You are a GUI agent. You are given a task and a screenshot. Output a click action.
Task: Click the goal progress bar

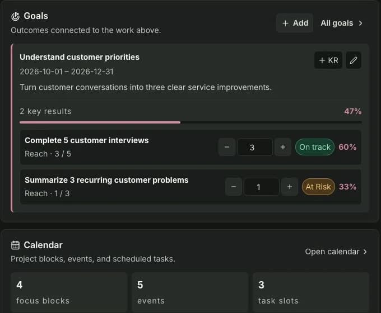190,122
